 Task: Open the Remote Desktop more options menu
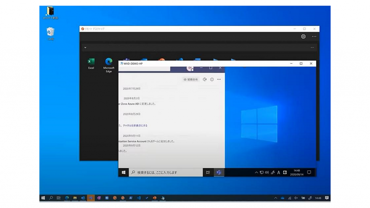click(314, 36)
